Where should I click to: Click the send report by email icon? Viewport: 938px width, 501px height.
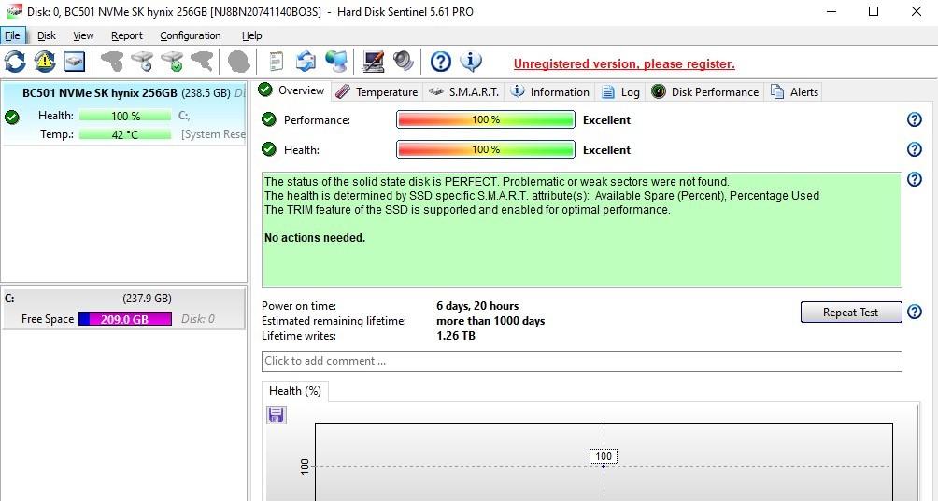(x=306, y=61)
